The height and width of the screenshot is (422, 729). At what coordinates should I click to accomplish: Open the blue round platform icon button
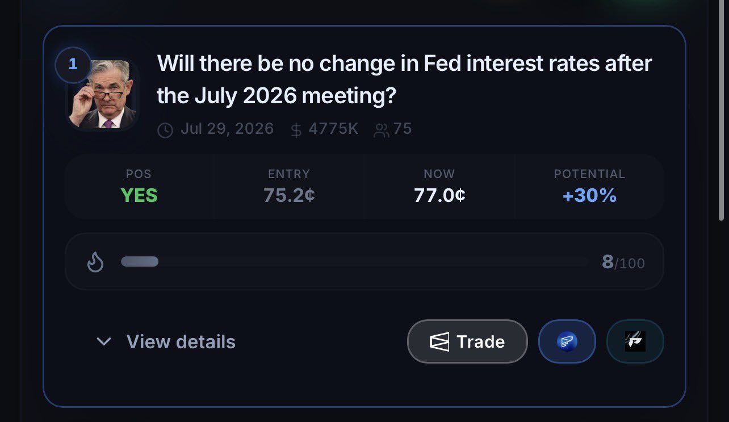pyautogui.click(x=567, y=341)
